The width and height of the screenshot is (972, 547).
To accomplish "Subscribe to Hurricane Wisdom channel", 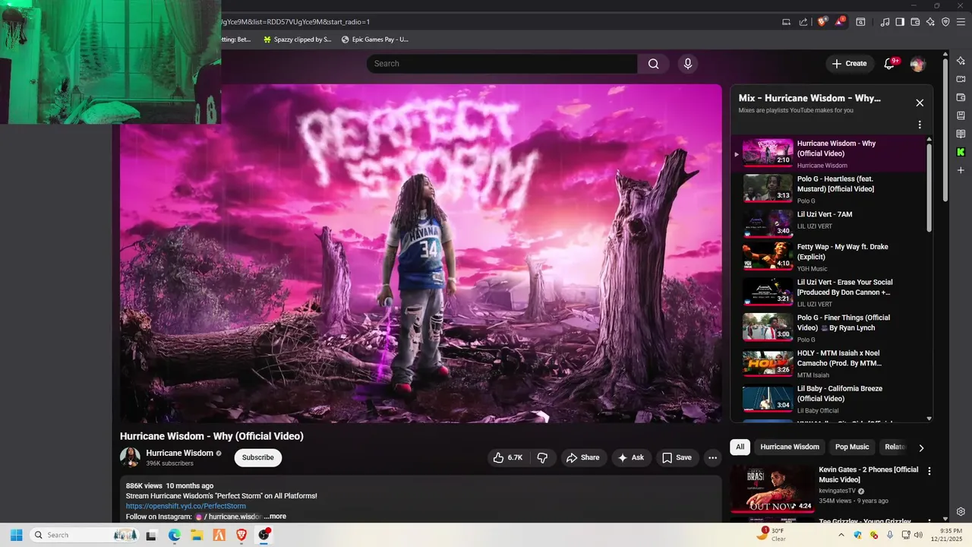I will point(258,457).
